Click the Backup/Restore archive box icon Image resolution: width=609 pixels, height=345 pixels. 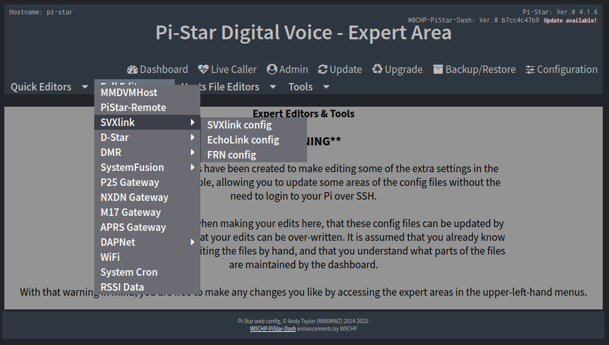point(438,69)
